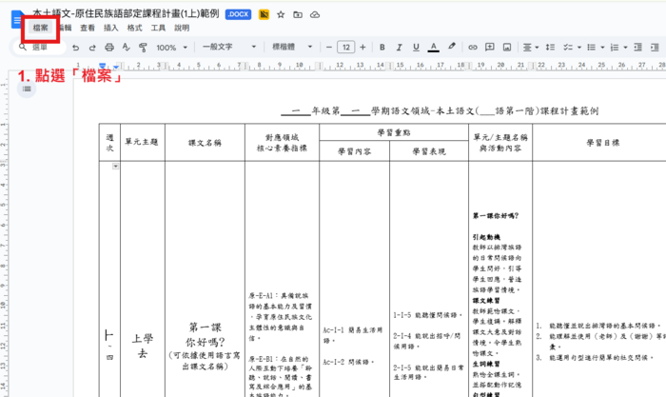Click the print icon in toolbar
The width and height of the screenshot is (666, 397).
click(109, 47)
